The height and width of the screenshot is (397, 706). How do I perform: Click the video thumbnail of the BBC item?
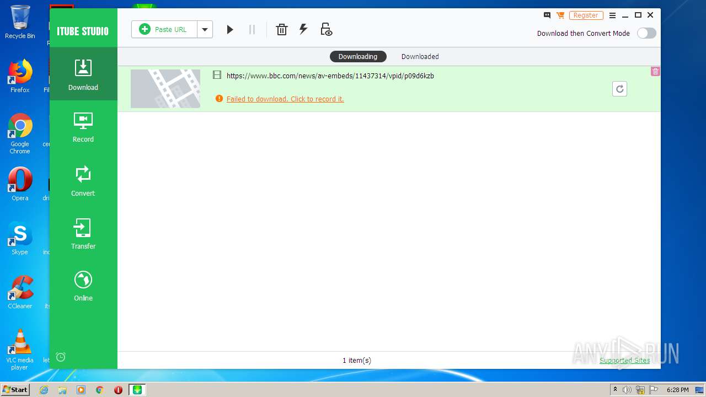click(165, 88)
